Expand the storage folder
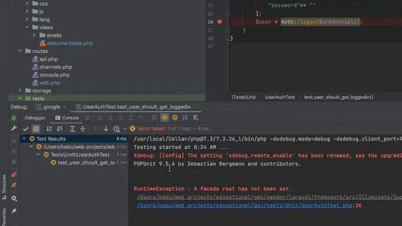The image size is (402, 226). pos(20,90)
